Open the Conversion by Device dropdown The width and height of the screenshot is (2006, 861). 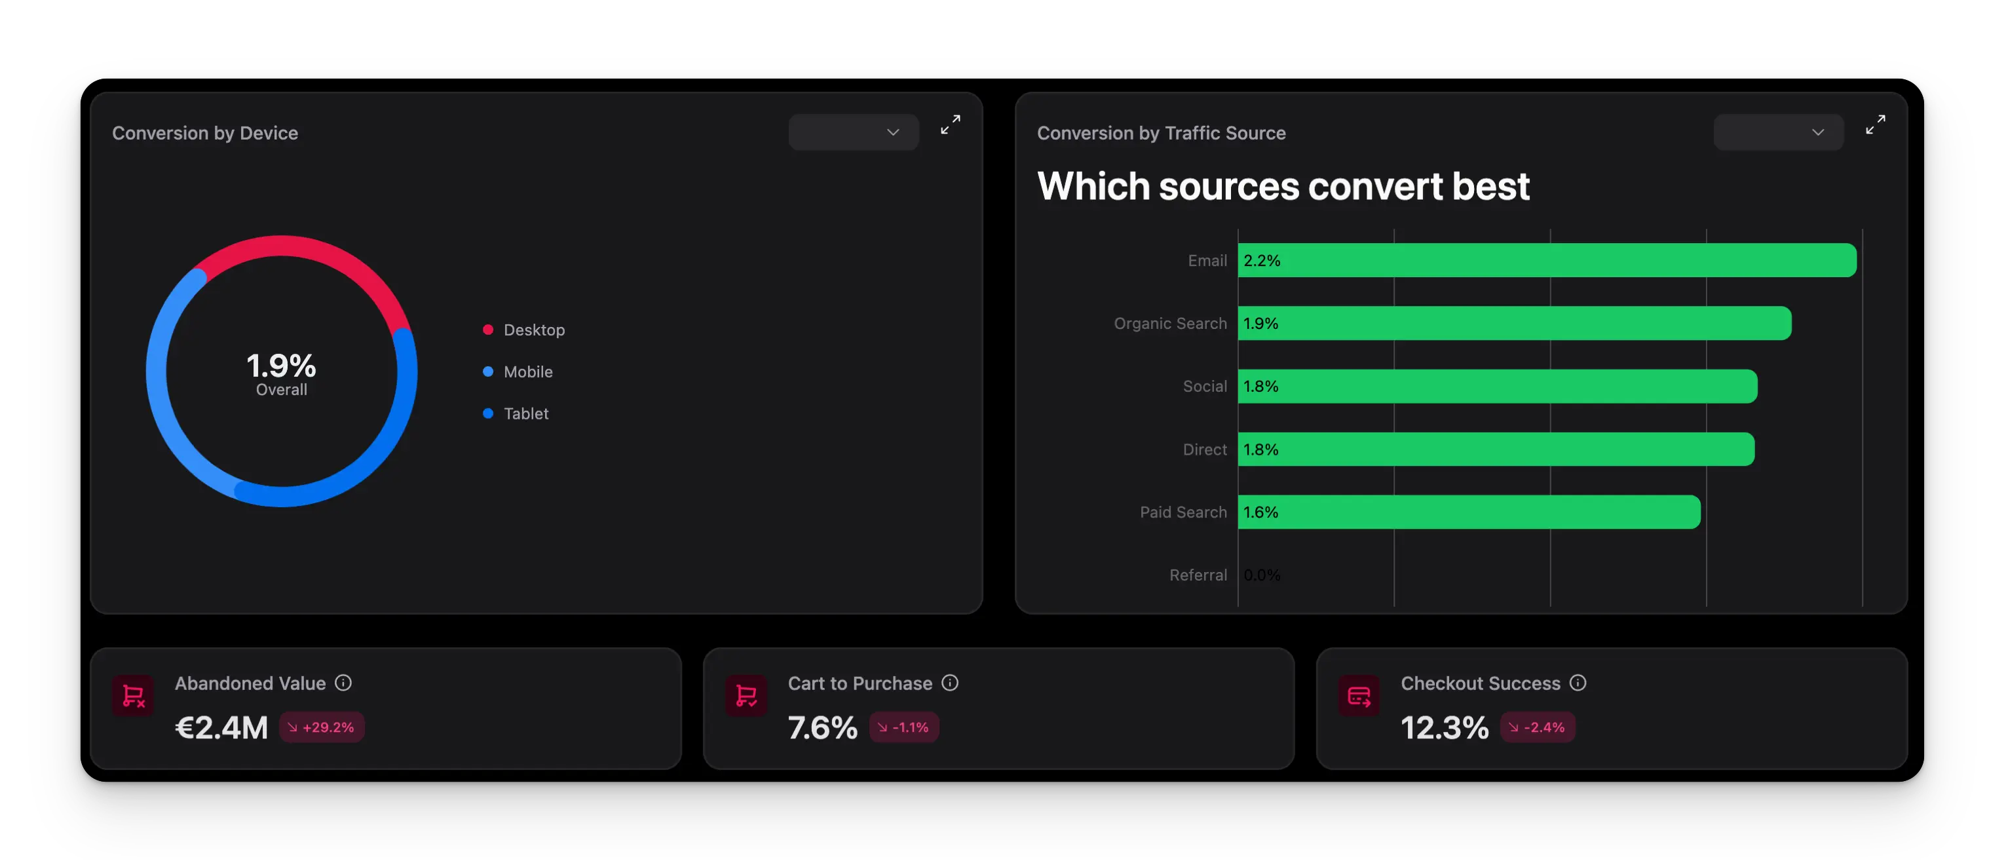[854, 132]
